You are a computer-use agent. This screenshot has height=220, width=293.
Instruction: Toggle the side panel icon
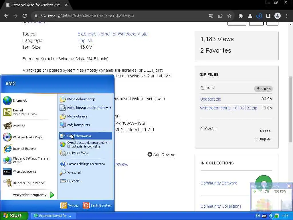tap(268, 16)
